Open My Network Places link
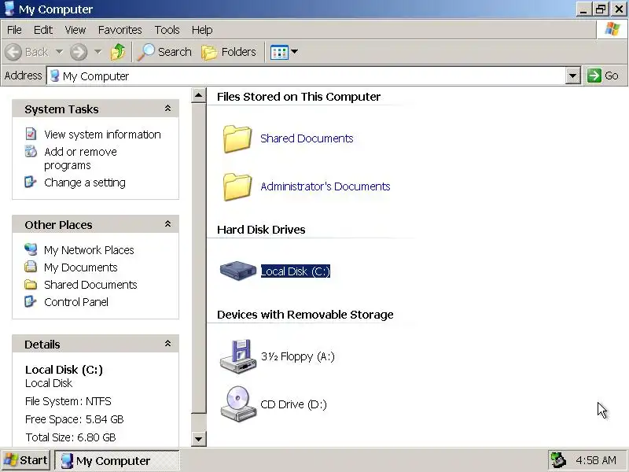The image size is (629, 472). point(89,250)
